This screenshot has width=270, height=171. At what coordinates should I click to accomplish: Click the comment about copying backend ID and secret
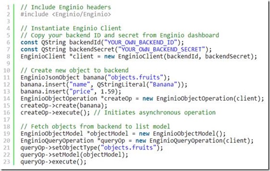(120, 35)
